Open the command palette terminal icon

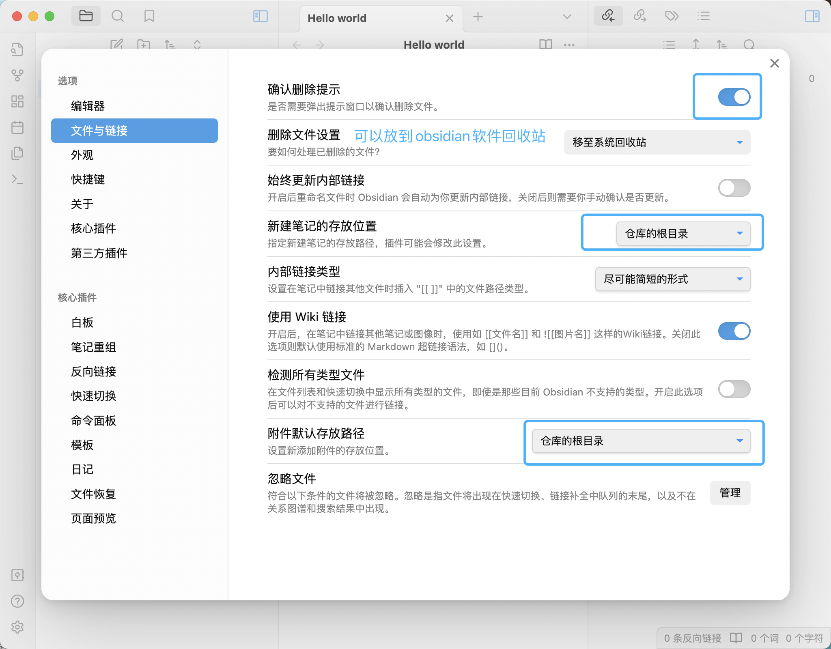coord(17,179)
